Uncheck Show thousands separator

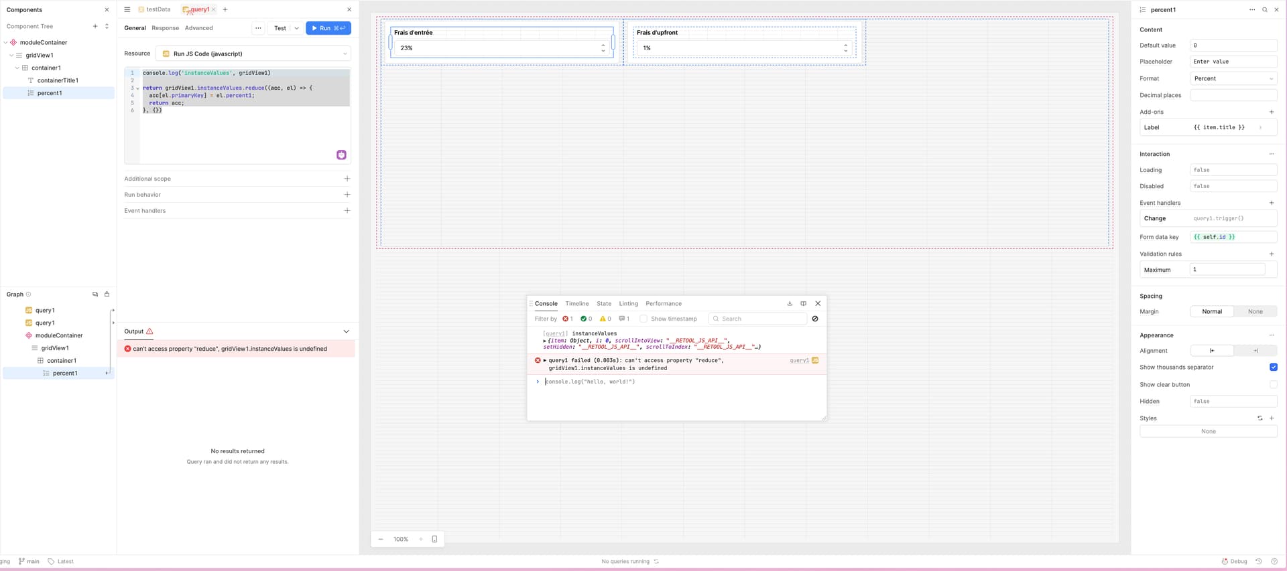(x=1273, y=368)
